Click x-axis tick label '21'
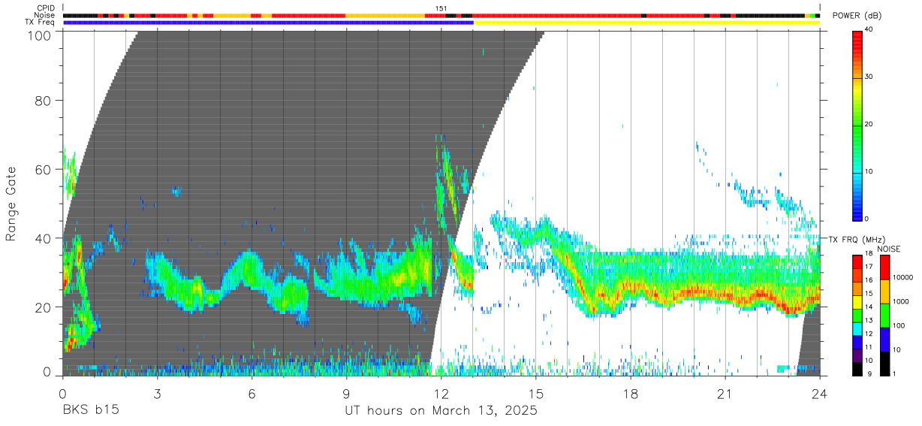The height and width of the screenshot is (426, 922). [725, 394]
